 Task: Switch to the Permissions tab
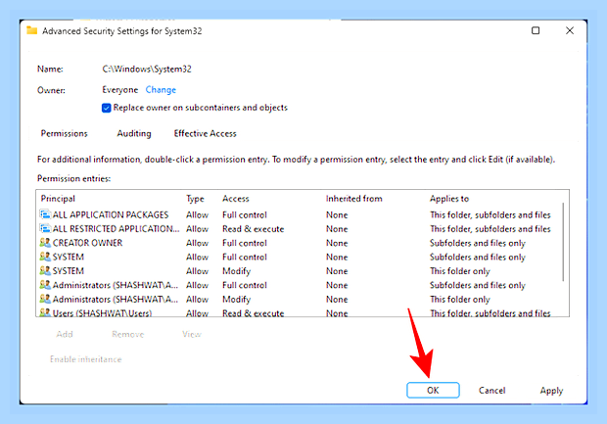click(65, 133)
